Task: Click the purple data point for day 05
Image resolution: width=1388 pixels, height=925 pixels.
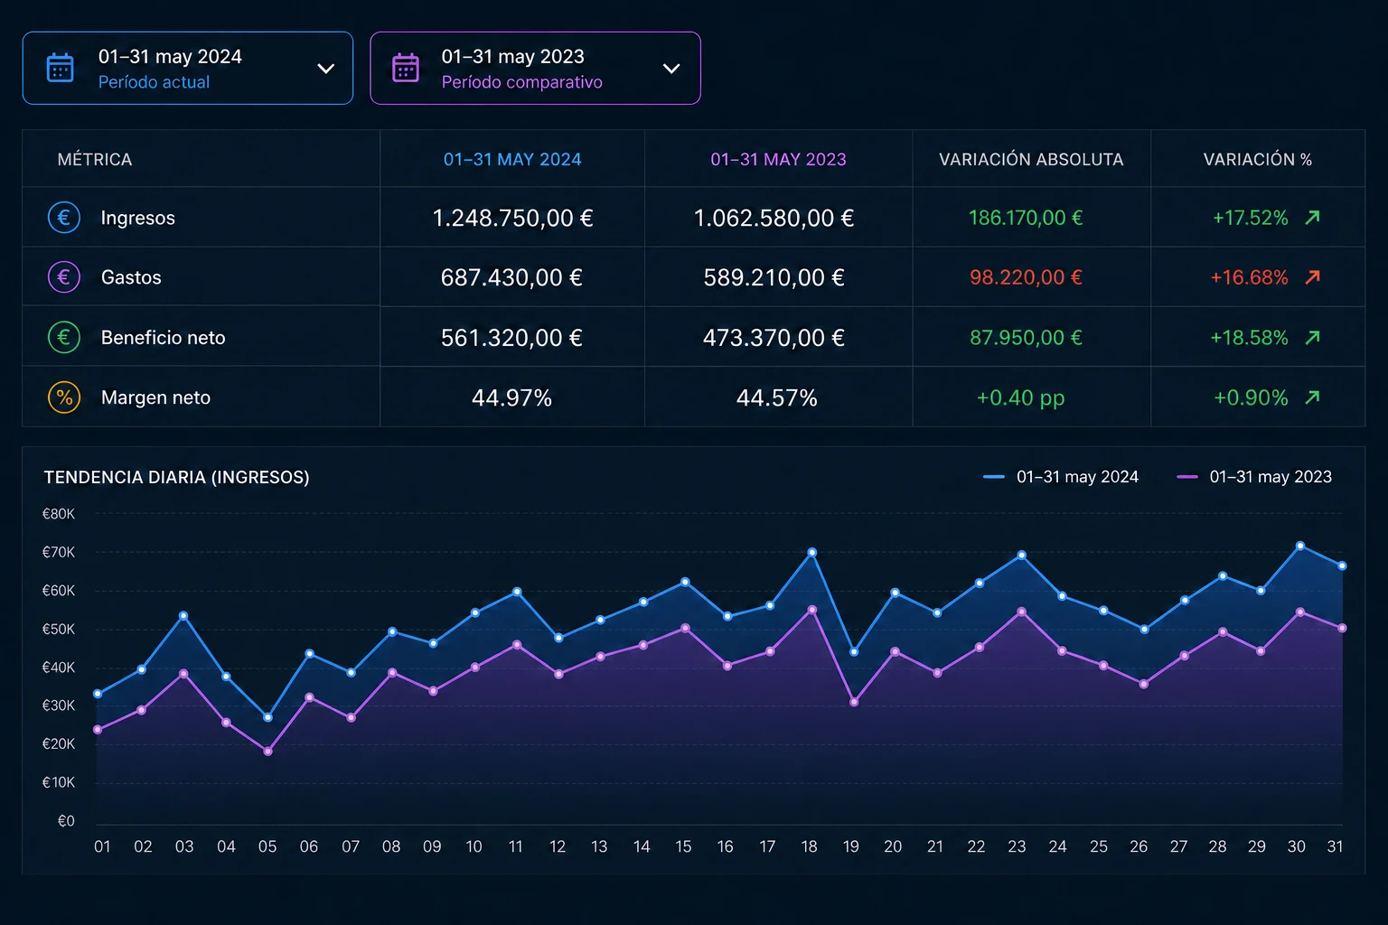Action: 267,752
